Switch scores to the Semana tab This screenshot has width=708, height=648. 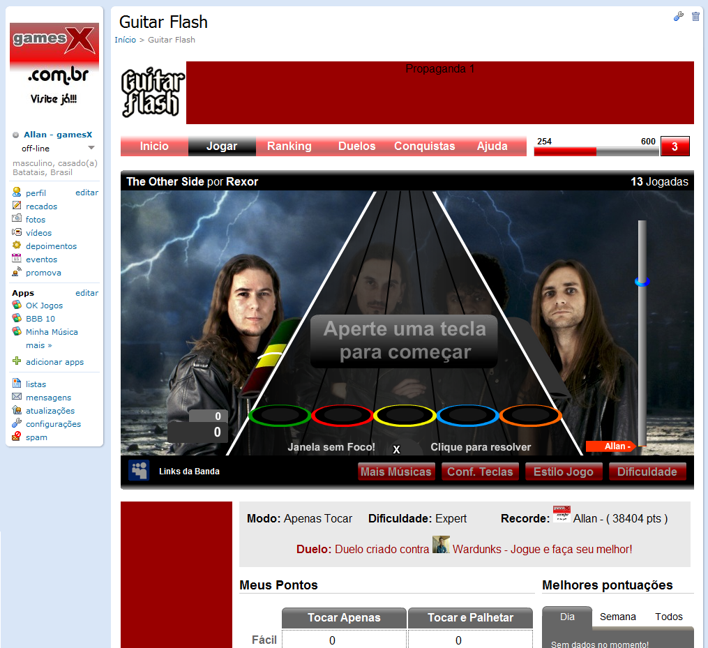[x=618, y=617]
